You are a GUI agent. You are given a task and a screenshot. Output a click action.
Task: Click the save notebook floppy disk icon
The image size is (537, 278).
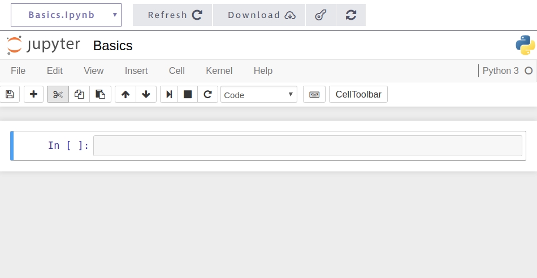[10, 94]
